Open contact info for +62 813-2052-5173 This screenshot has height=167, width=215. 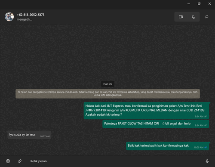pyautogui.click(x=31, y=15)
